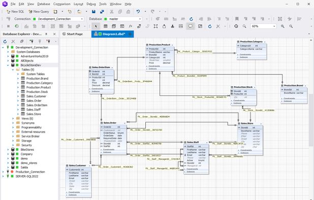Close the Database Explorer panel
This screenshot has width=314, height=200.
click(54, 34)
